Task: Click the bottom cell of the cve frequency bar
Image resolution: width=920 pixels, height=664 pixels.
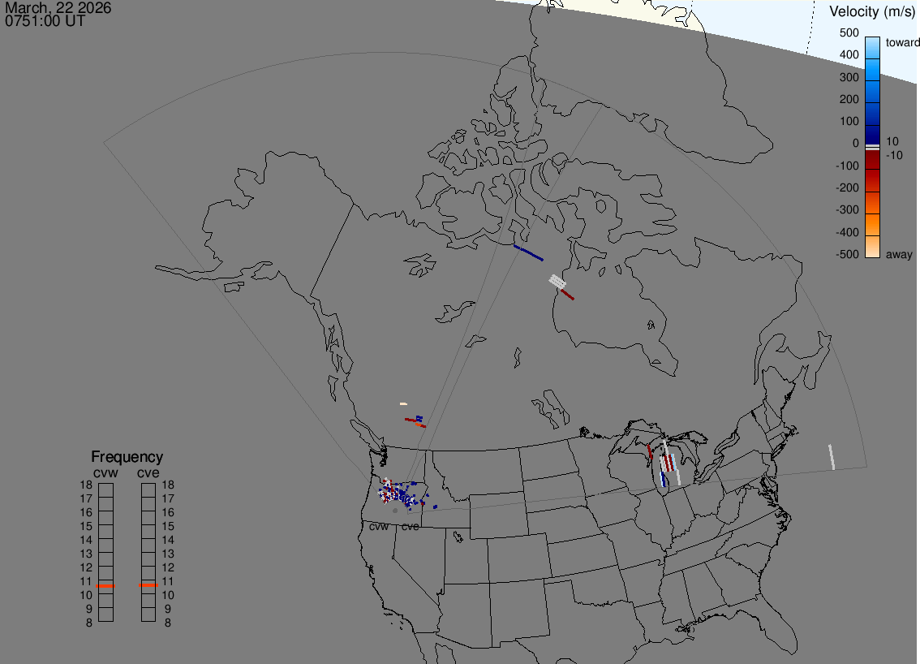Action: (148, 614)
